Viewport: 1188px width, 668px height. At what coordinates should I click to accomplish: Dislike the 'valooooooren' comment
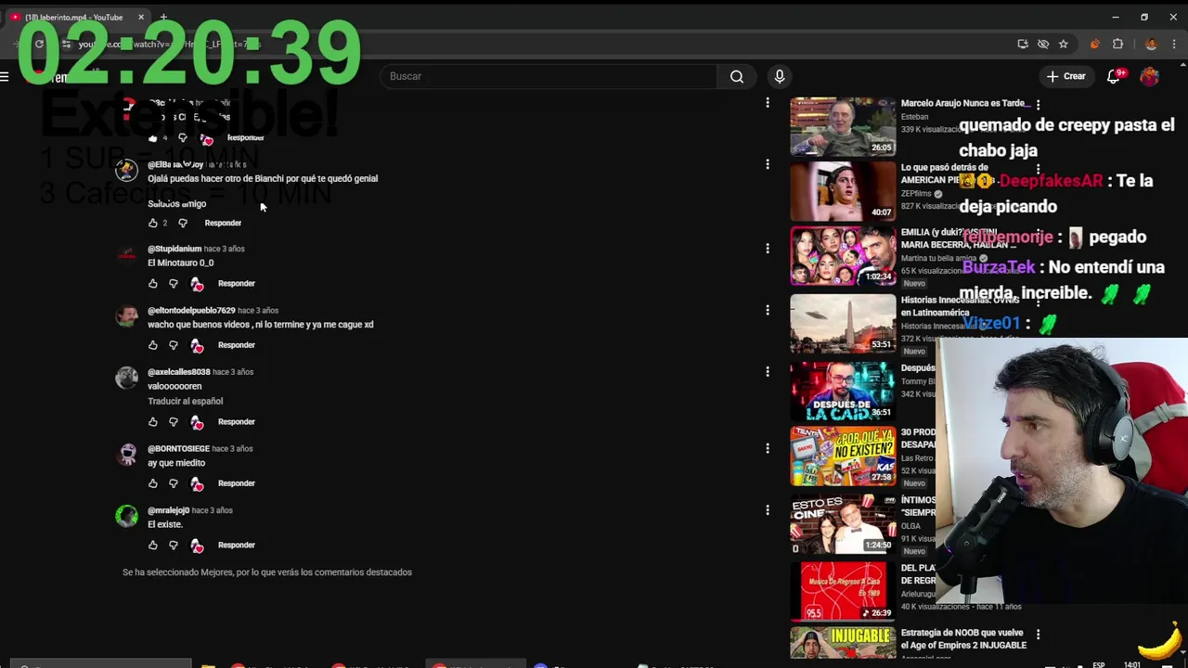[174, 422]
